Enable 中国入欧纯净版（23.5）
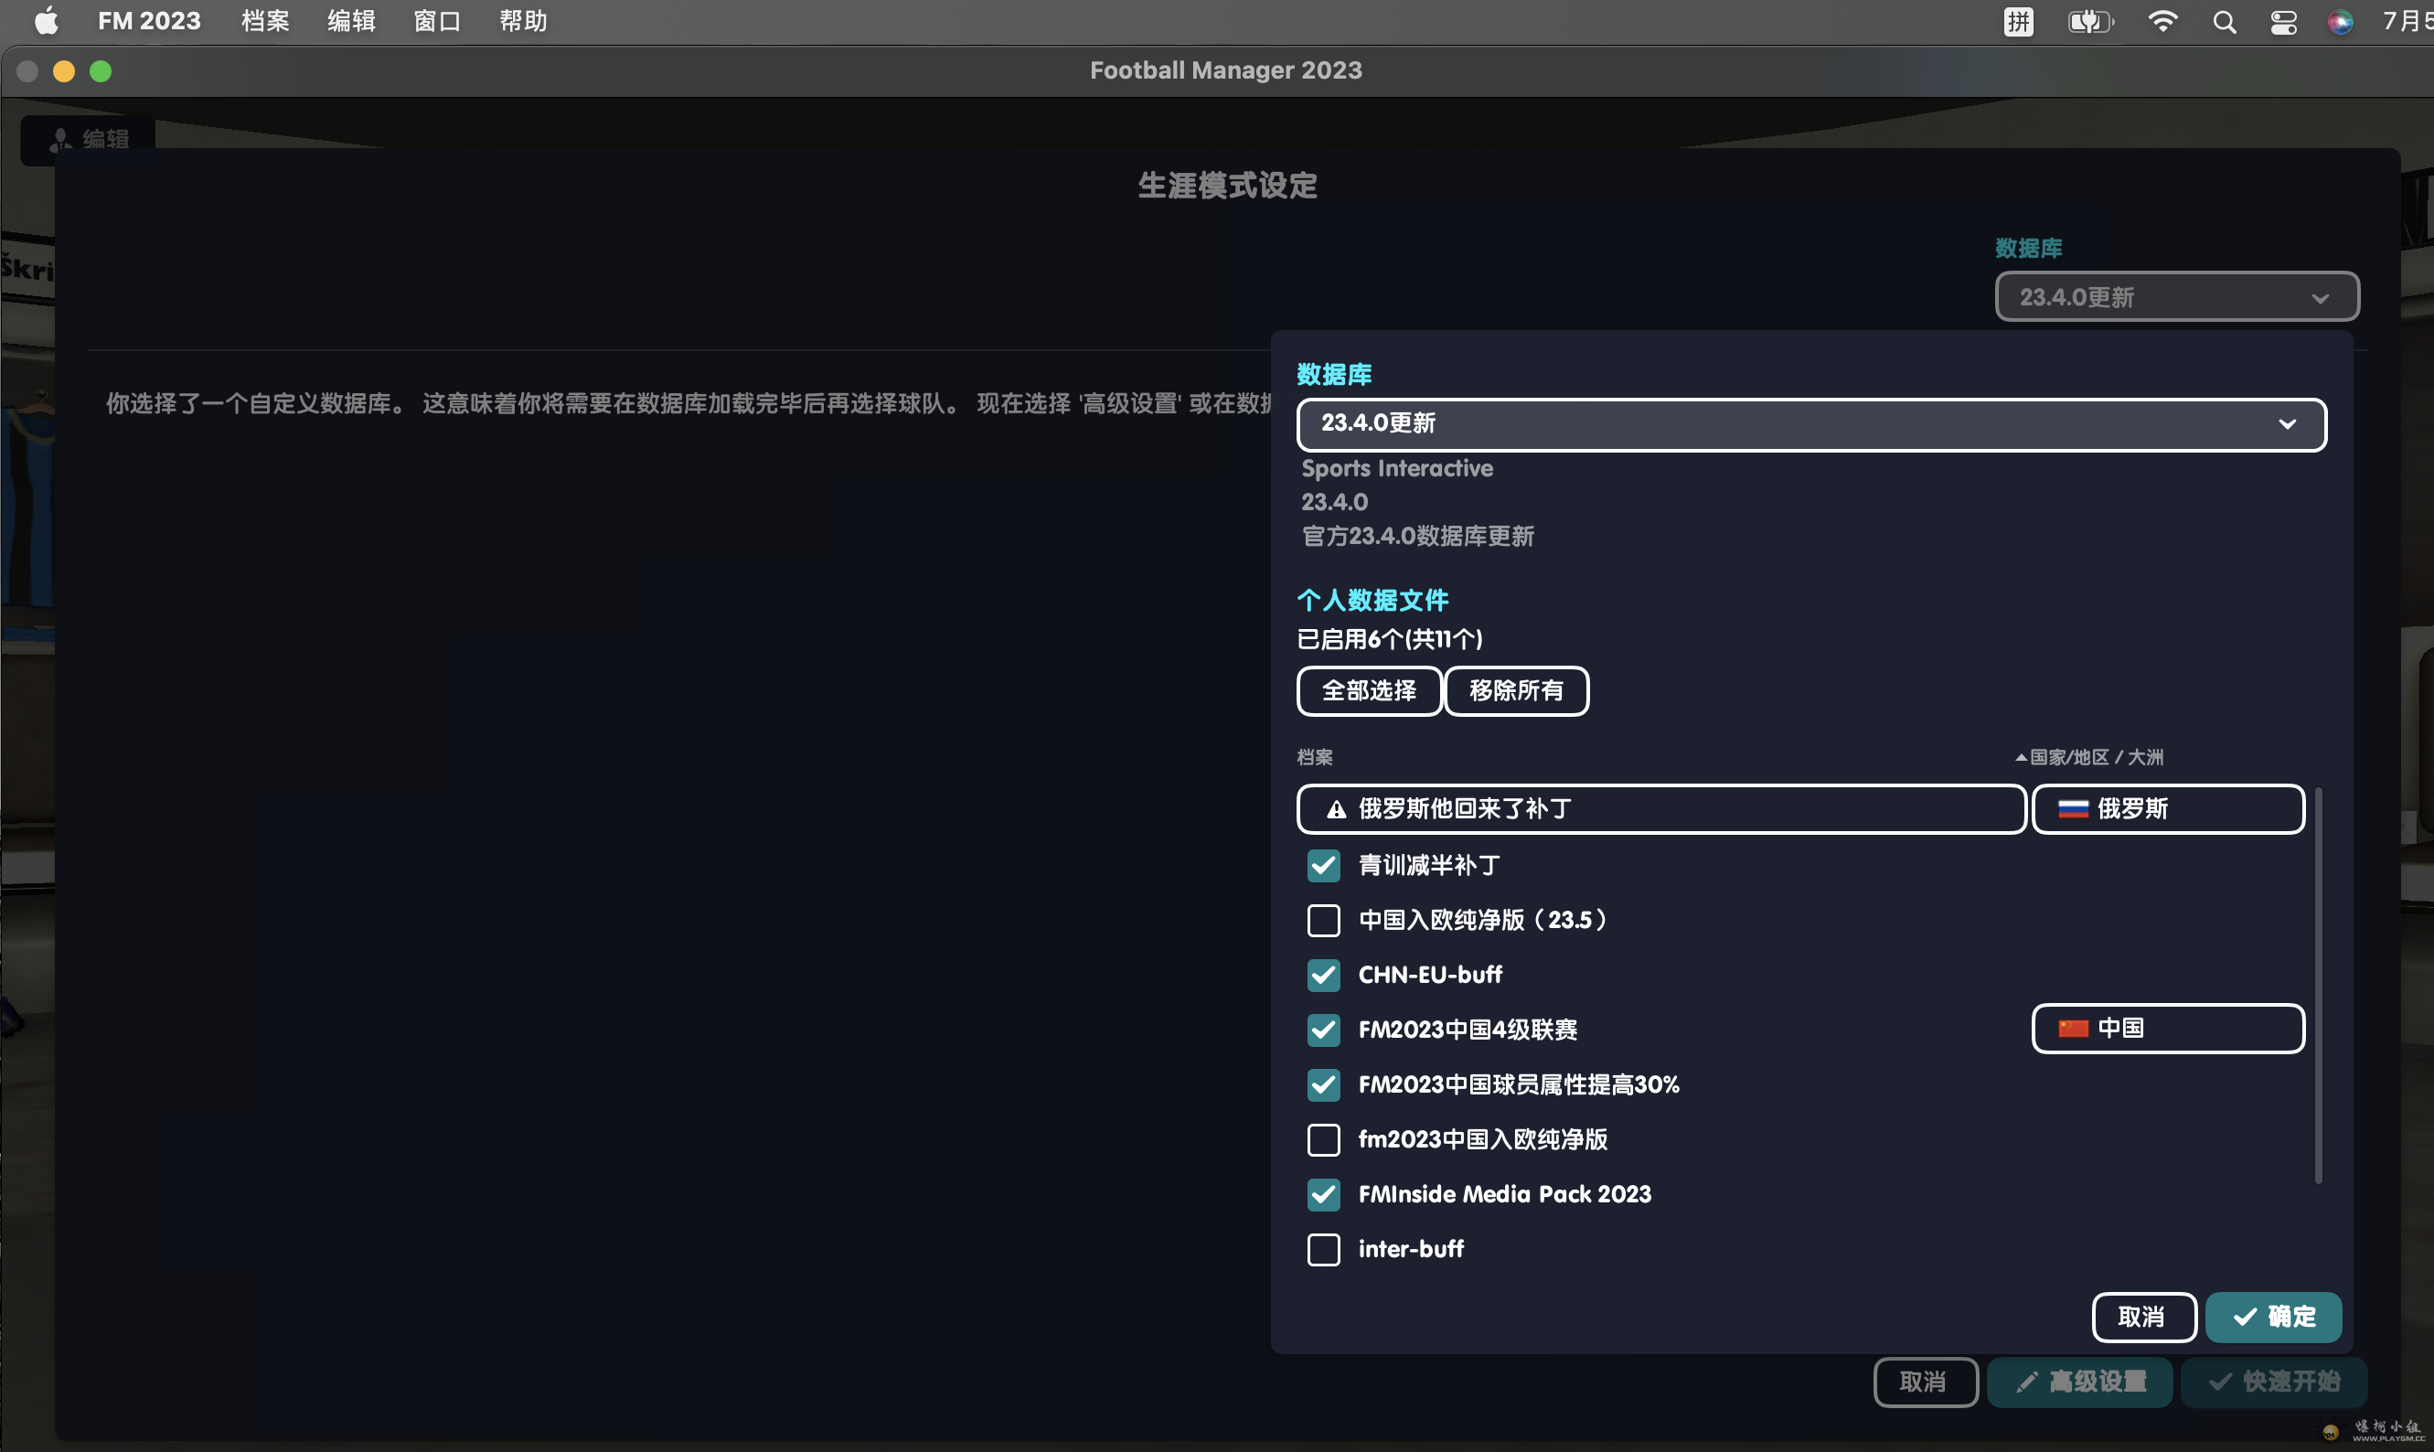The width and height of the screenshot is (2434, 1452). pos(1324,920)
